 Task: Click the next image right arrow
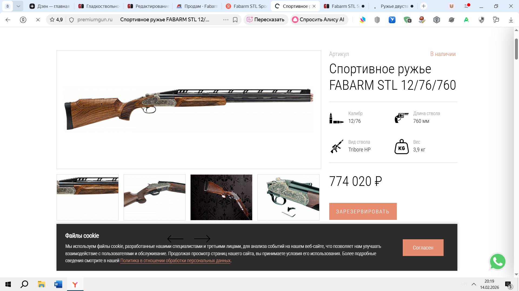pos(202,238)
